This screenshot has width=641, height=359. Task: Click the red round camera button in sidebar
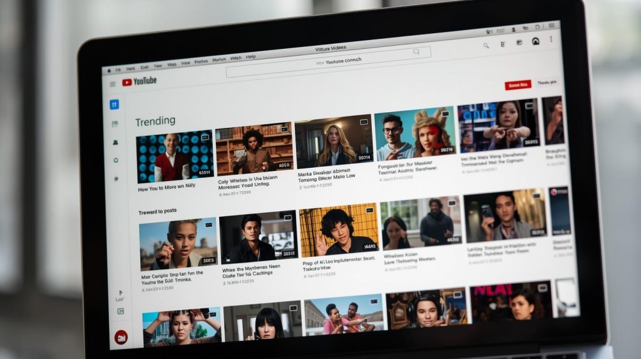[x=121, y=337]
